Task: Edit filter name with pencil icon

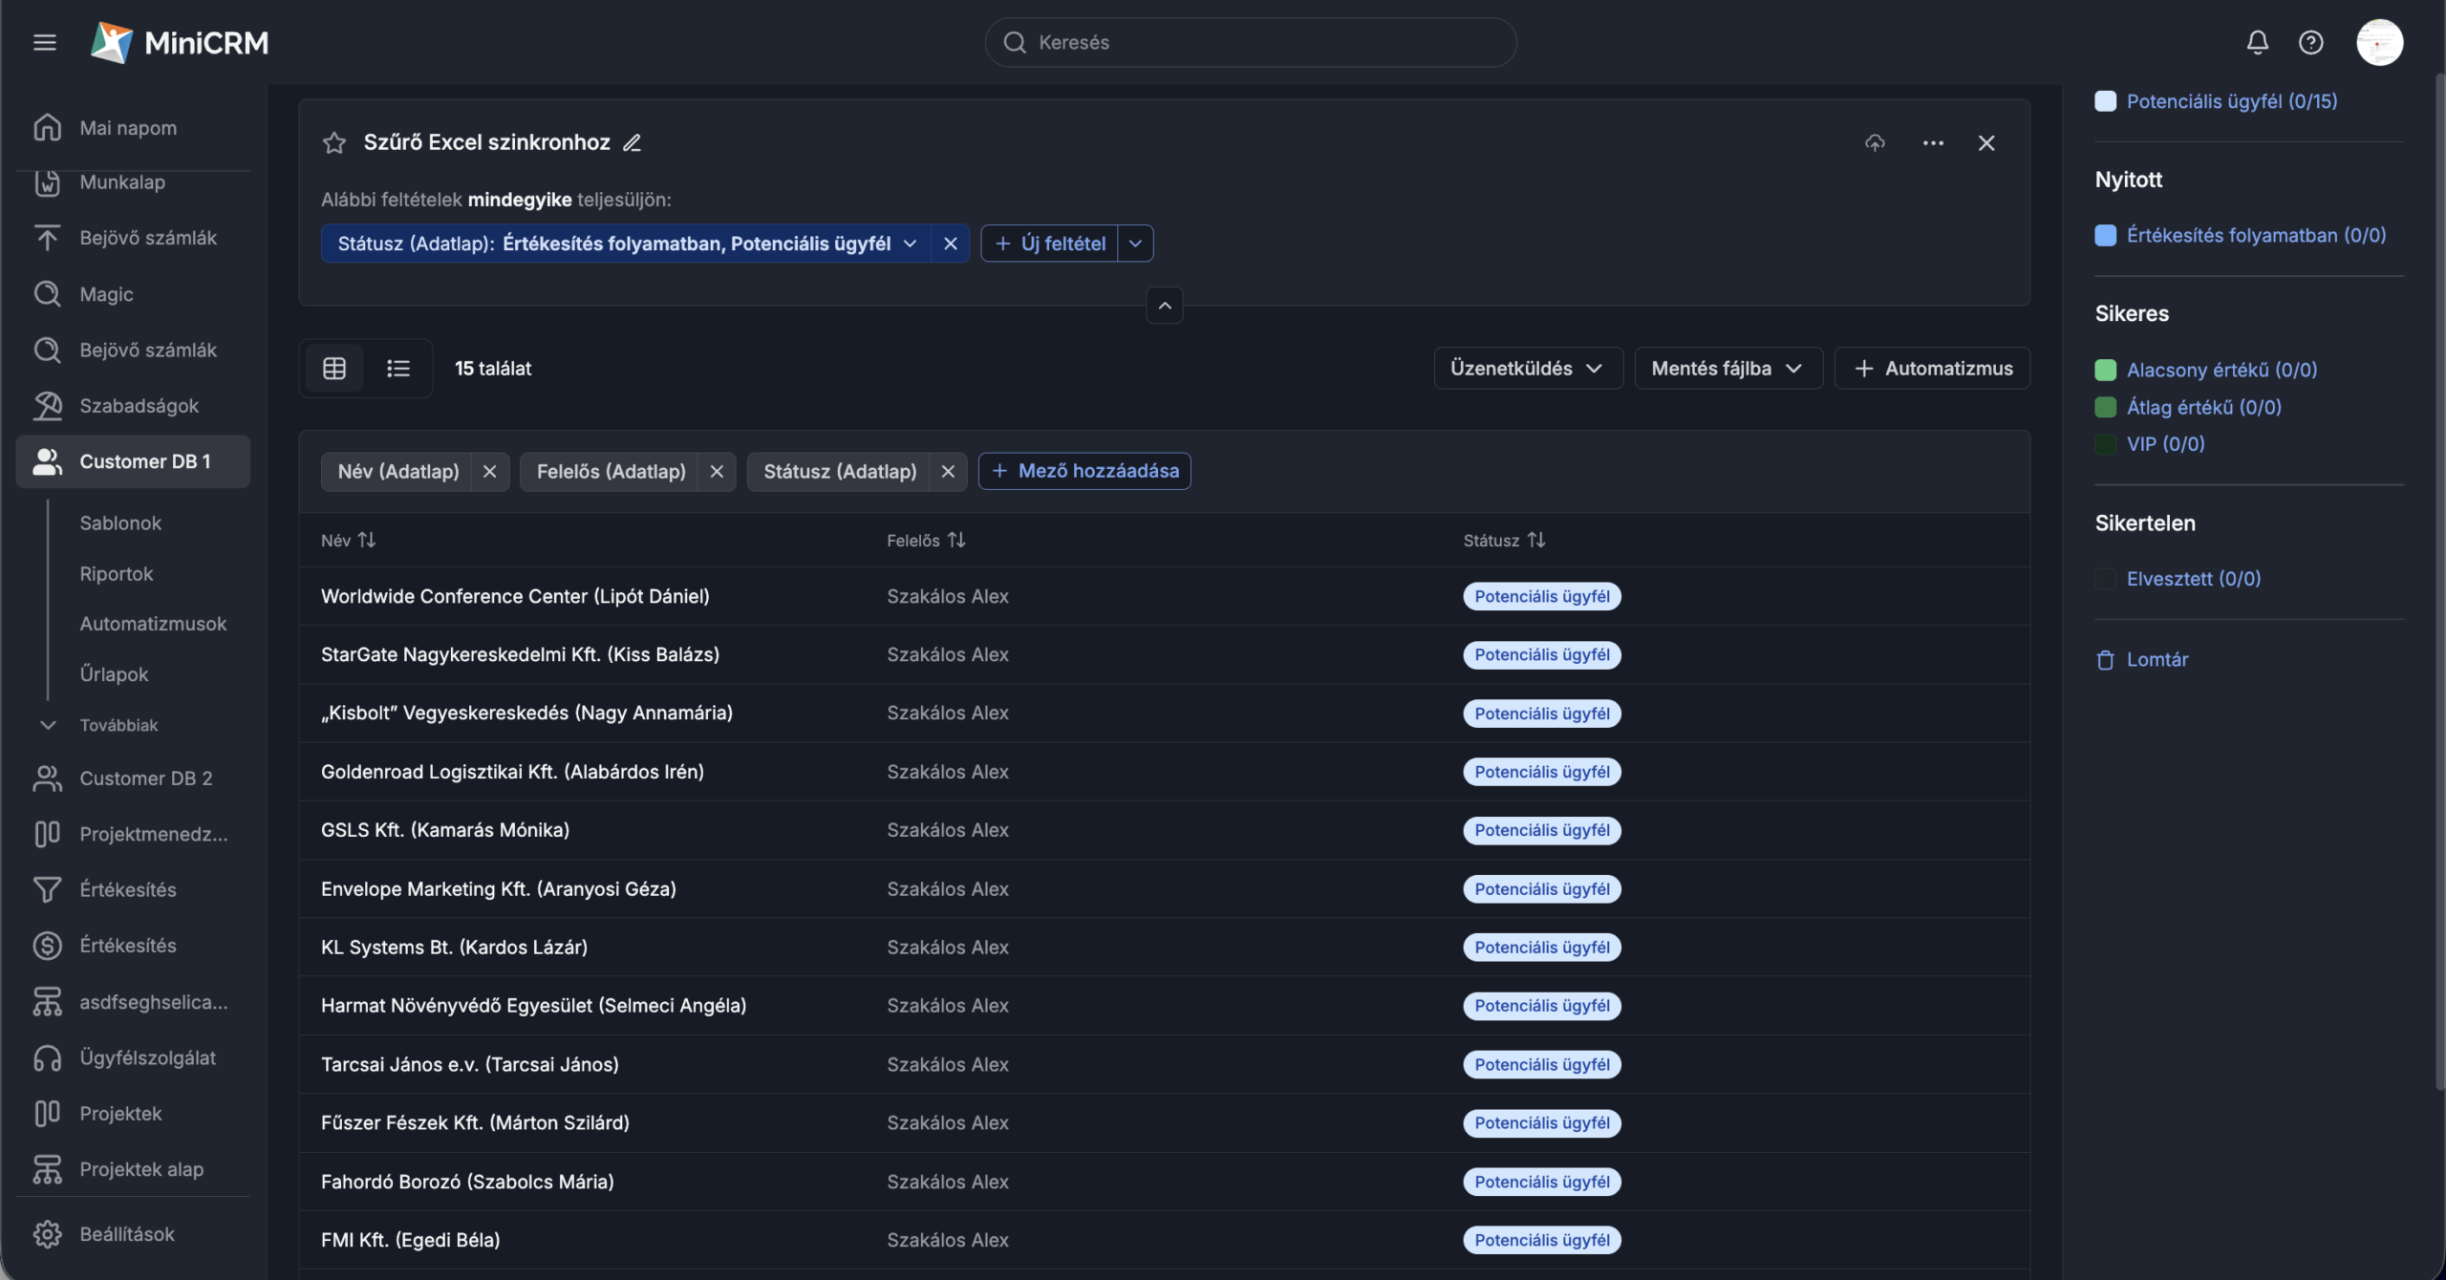Action: 632,143
